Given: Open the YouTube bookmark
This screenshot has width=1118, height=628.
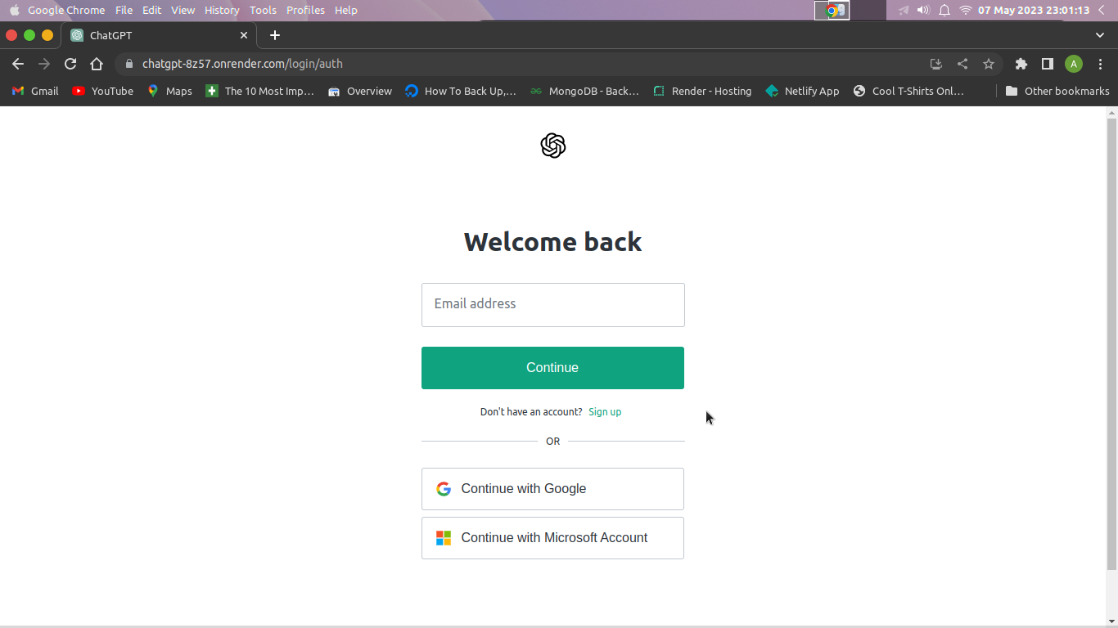Looking at the screenshot, I should coord(102,91).
